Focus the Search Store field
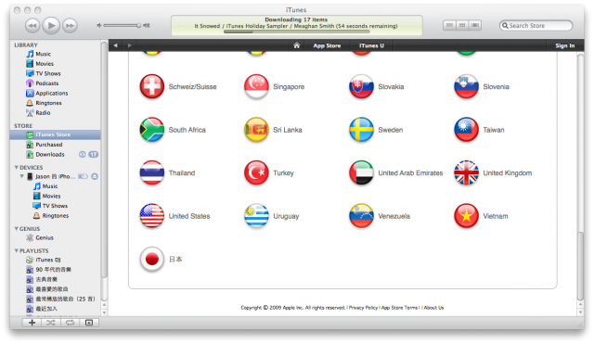The image size is (594, 344). coord(536,26)
